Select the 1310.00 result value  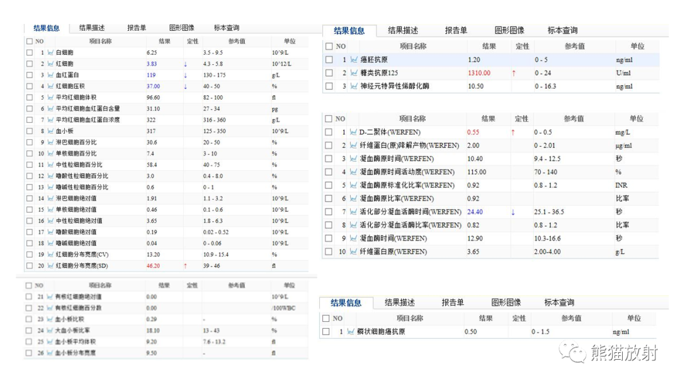479,73
